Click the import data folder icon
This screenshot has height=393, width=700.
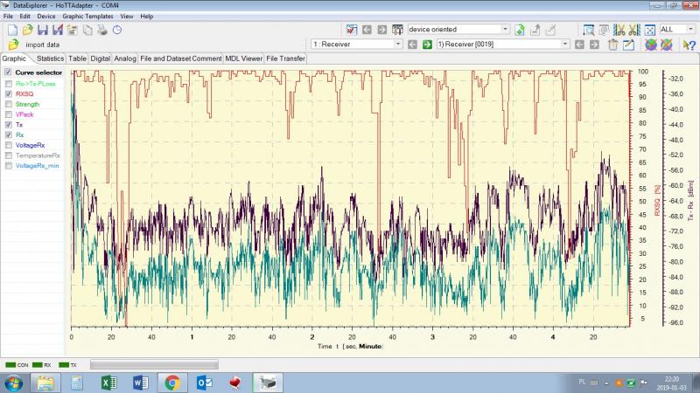pyautogui.click(x=13, y=44)
